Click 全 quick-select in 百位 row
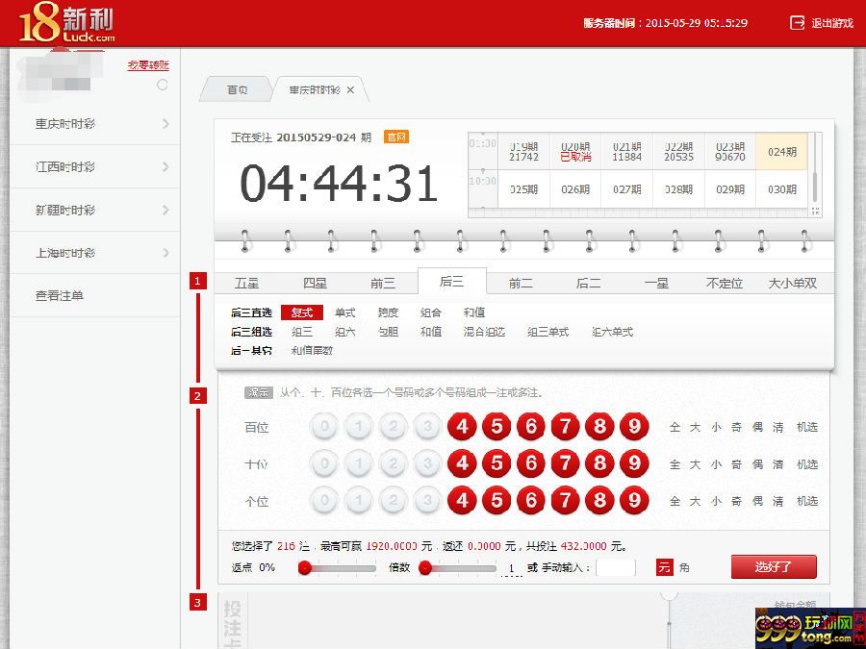866x649 pixels. [x=675, y=427]
